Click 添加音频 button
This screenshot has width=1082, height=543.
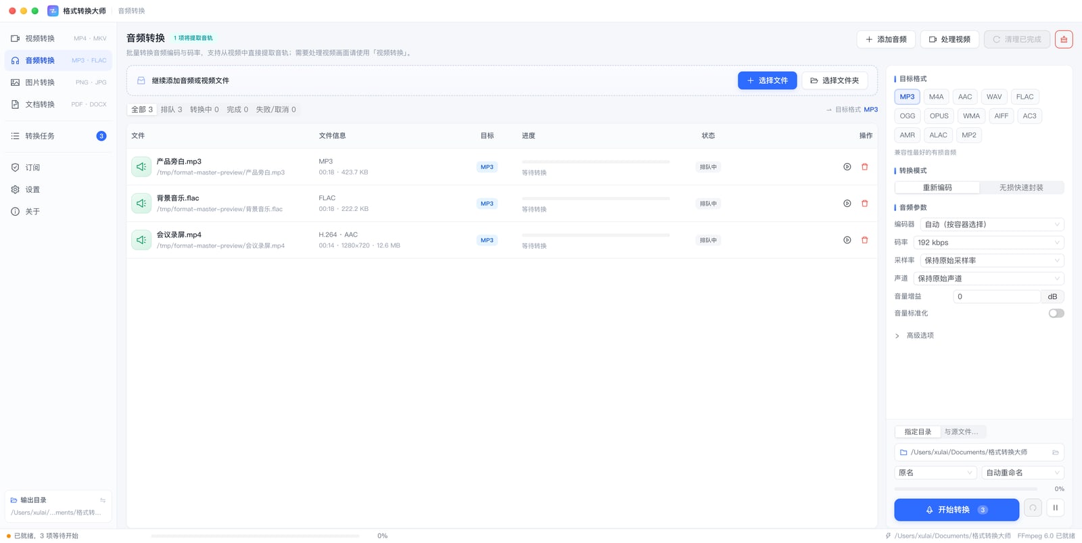886,39
